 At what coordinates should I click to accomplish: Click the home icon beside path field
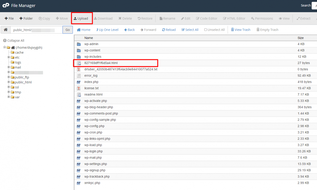(5, 30)
